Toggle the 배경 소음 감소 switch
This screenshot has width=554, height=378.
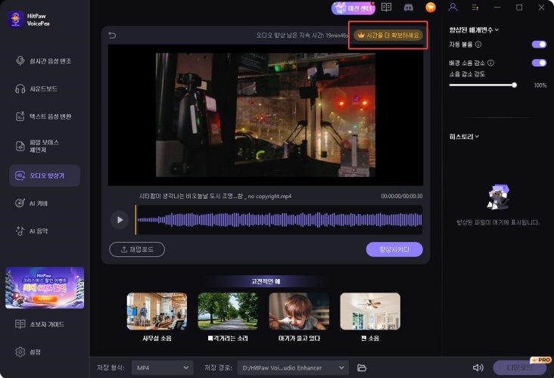click(539, 63)
